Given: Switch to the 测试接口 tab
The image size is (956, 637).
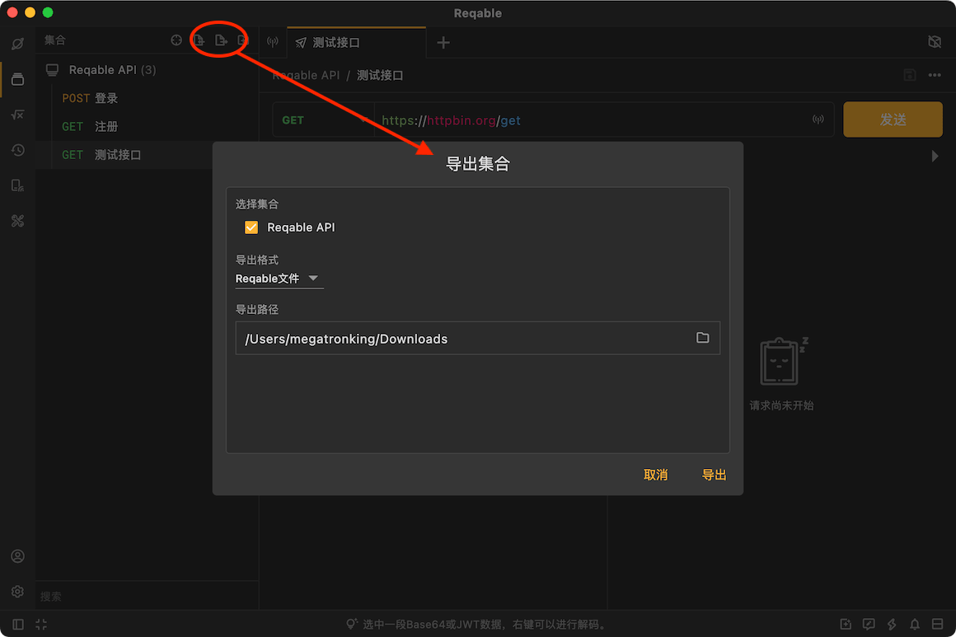Looking at the screenshot, I should pyautogui.click(x=356, y=43).
